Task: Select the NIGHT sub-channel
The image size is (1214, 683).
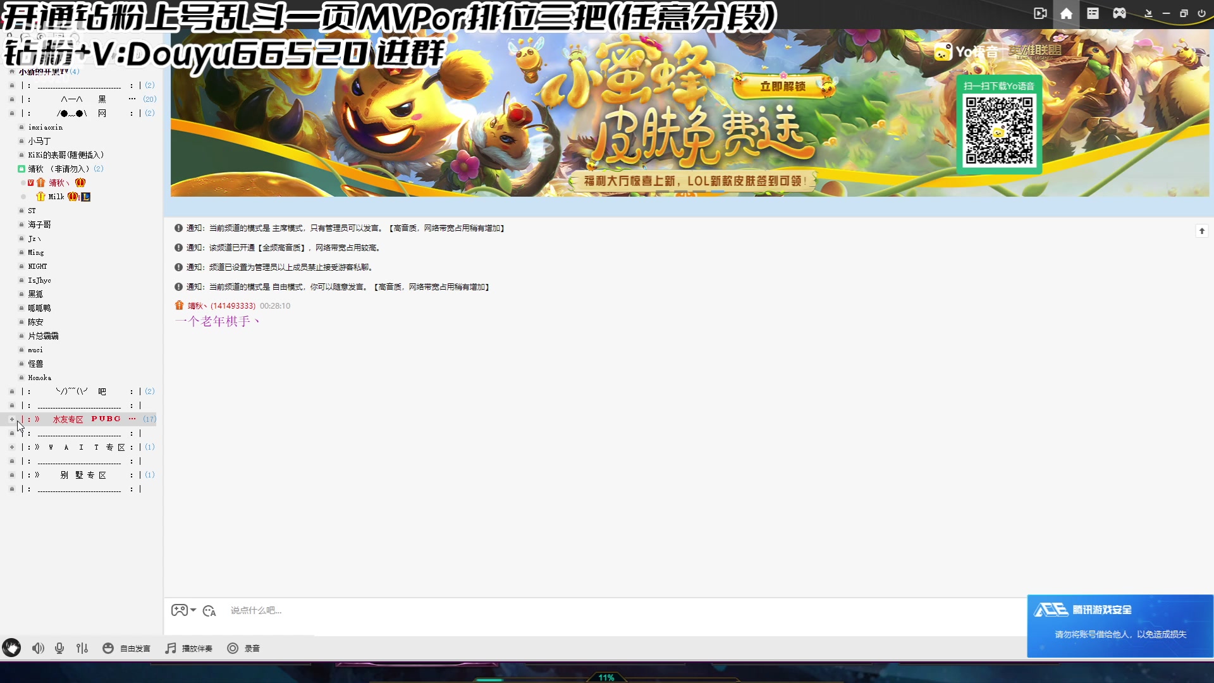Action: (37, 266)
